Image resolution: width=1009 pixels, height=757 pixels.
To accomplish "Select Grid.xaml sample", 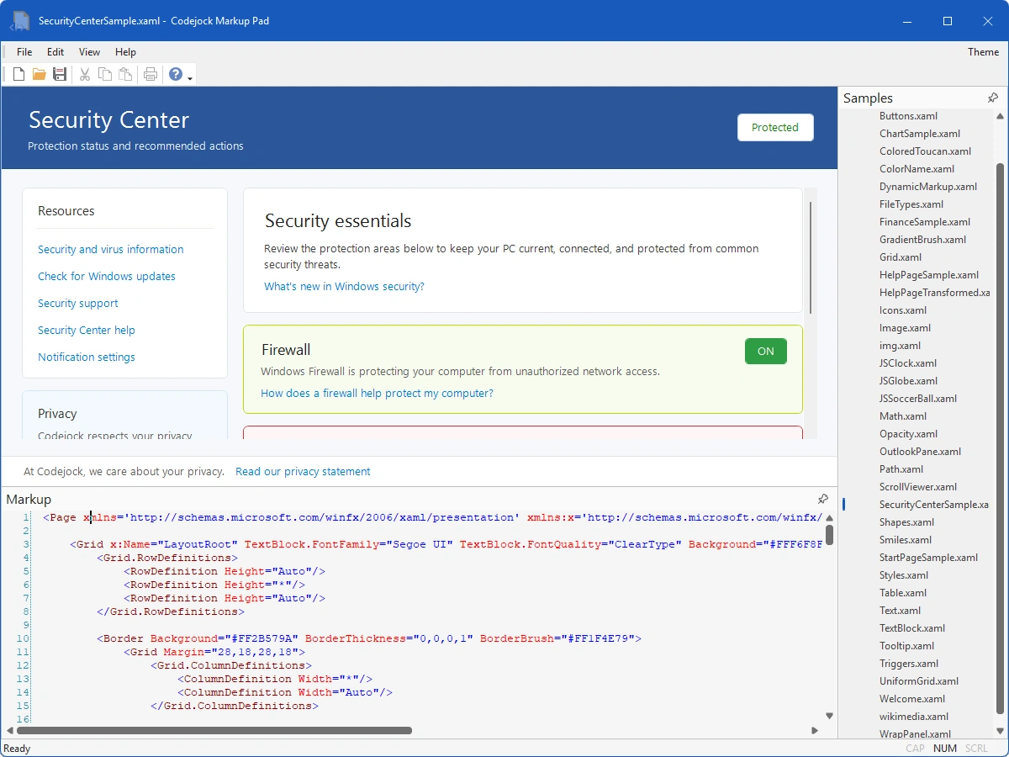I will click(x=901, y=257).
